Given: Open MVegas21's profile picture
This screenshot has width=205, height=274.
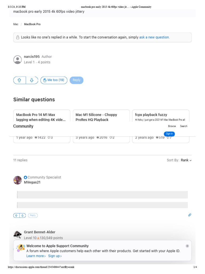Looking at the screenshot, I should 18,180.
